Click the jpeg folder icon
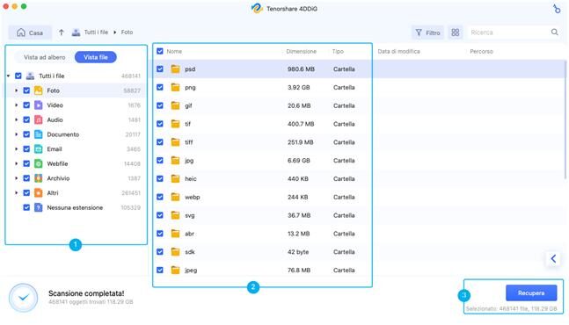Screen dimensions: 569x325 (175, 270)
